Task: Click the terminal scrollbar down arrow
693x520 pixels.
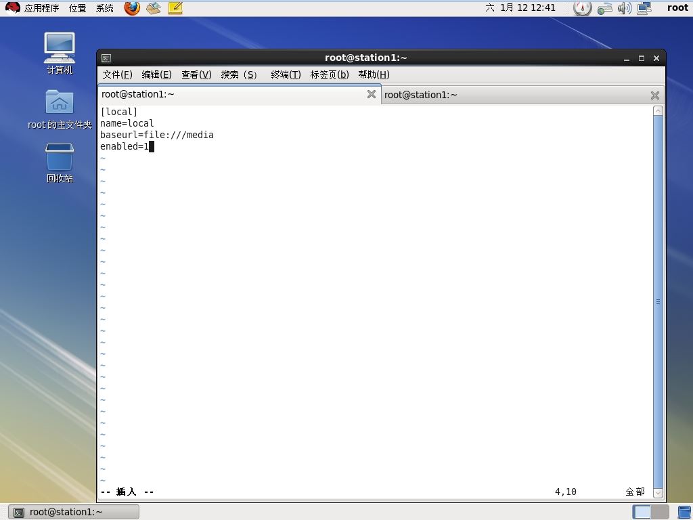Action: click(658, 493)
